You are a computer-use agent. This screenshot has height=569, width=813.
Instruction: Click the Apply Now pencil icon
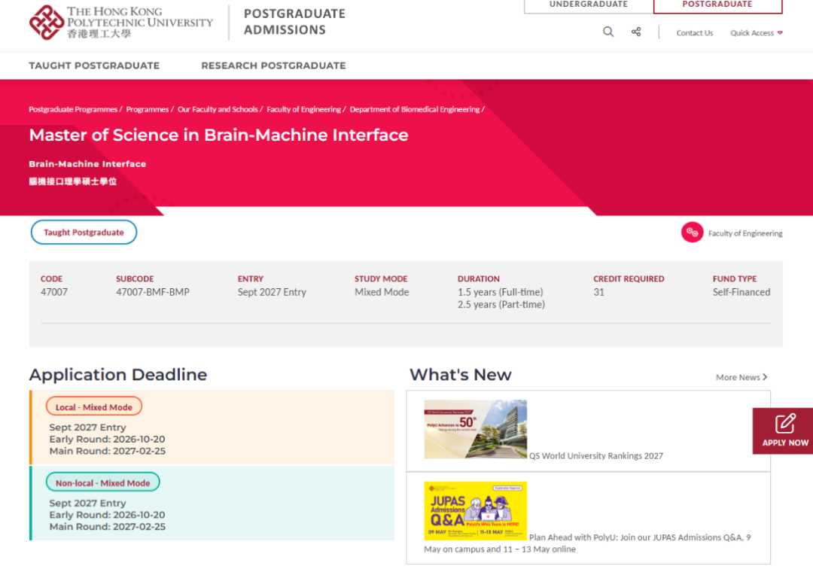click(x=785, y=424)
